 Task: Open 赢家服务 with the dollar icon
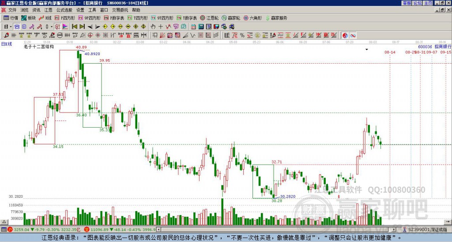coord(276,18)
